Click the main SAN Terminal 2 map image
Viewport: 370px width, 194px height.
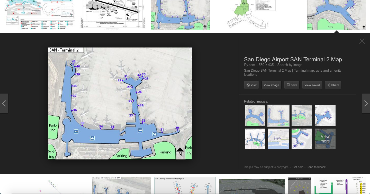pos(120,103)
